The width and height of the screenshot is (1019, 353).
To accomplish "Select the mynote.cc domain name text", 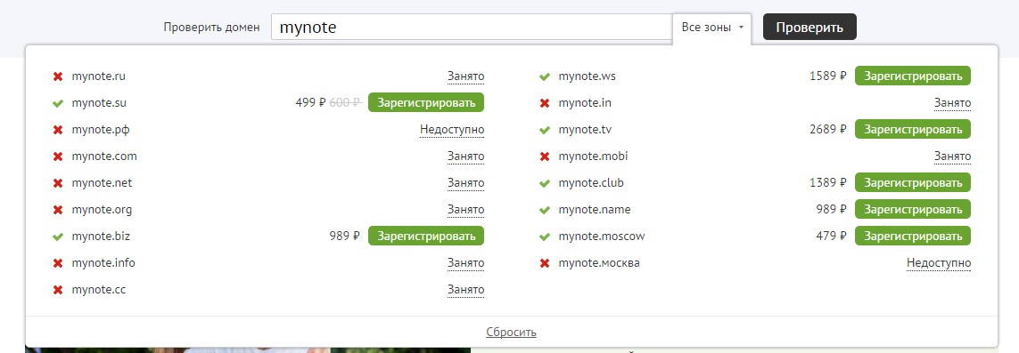I will point(98,290).
